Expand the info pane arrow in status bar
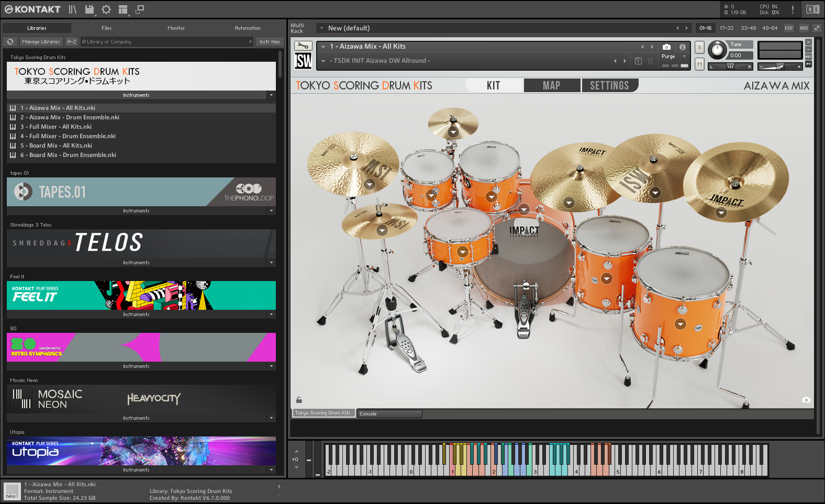Viewport: 825px width, 504px height. point(279,486)
